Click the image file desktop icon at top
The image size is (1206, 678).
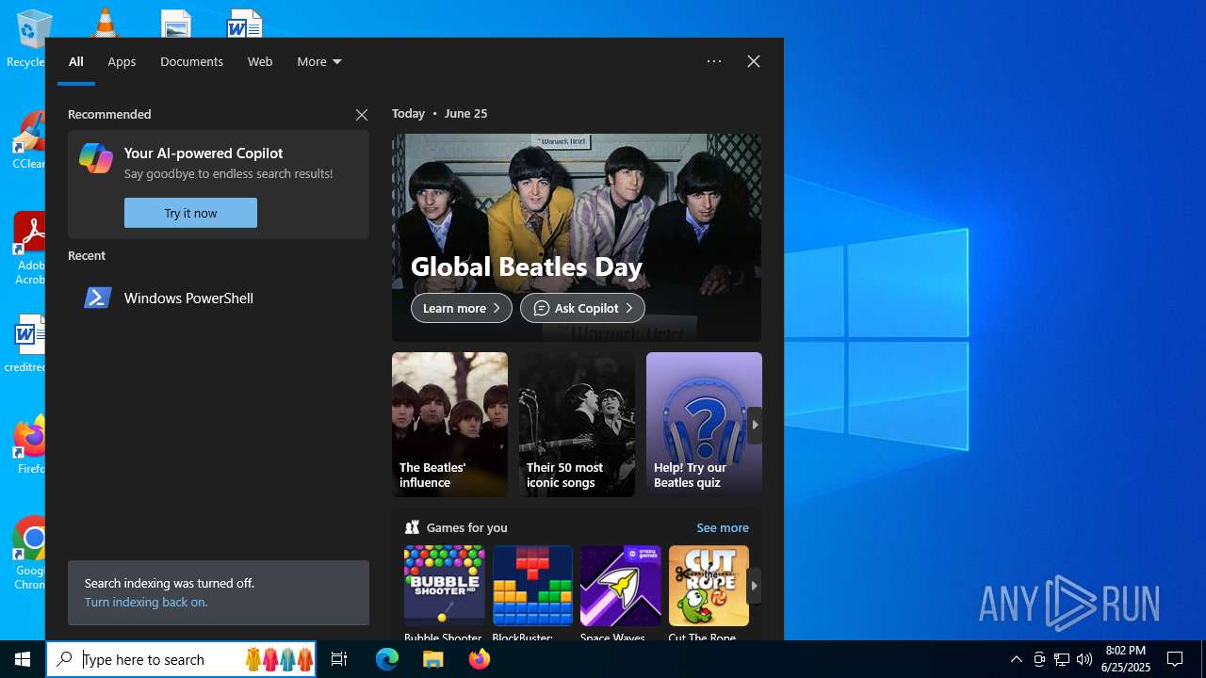(175, 24)
